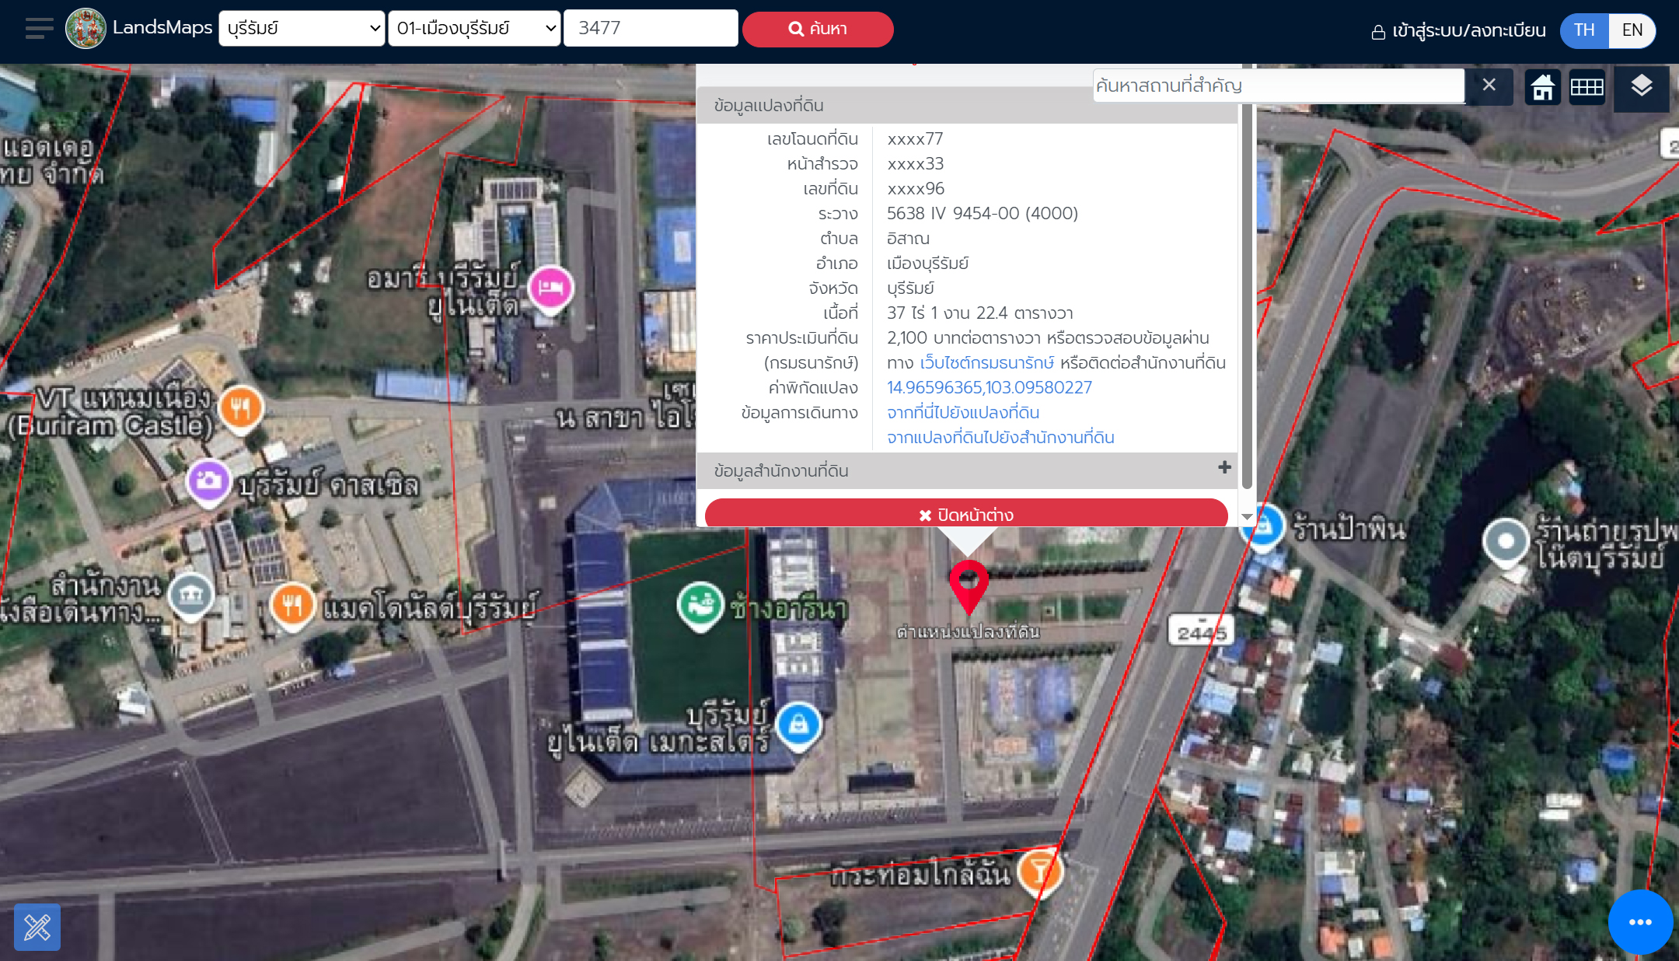Viewport: 1679px width, 961px height.
Task: Open the grid table icon
Action: [1586, 86]
